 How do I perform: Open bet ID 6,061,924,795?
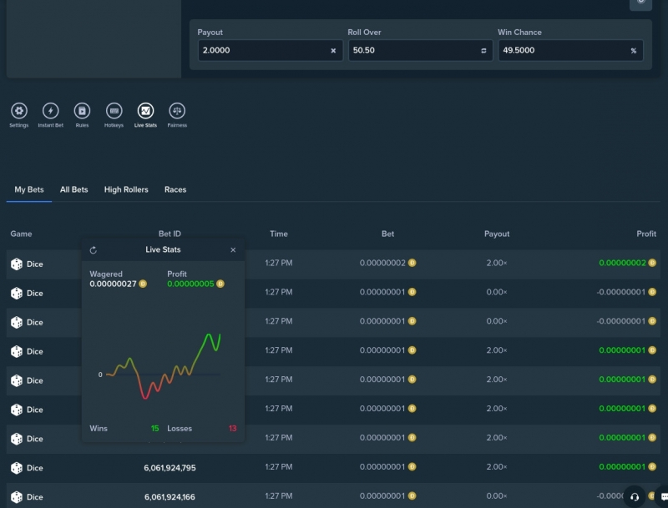click(170, 468)
